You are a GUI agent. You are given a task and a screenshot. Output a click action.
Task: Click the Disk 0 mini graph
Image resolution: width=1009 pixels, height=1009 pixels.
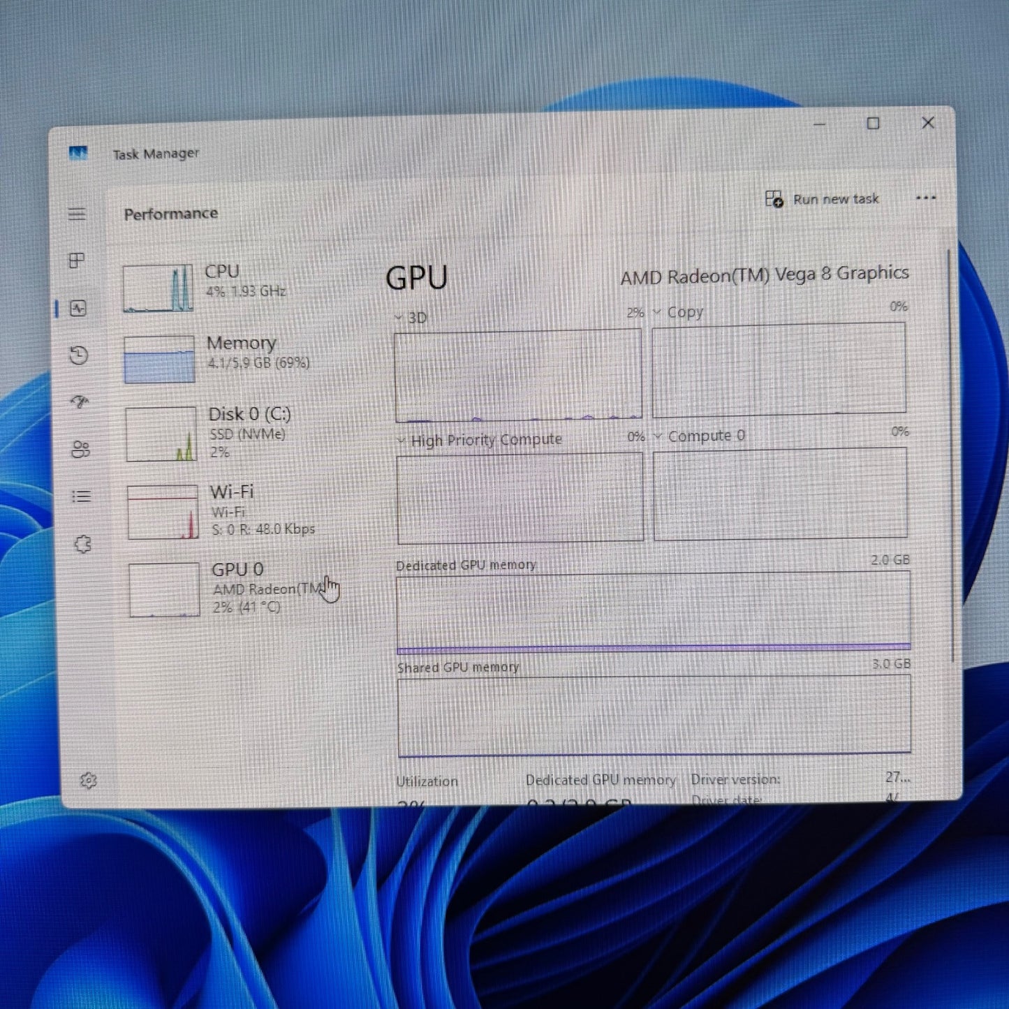pos(161,434)
